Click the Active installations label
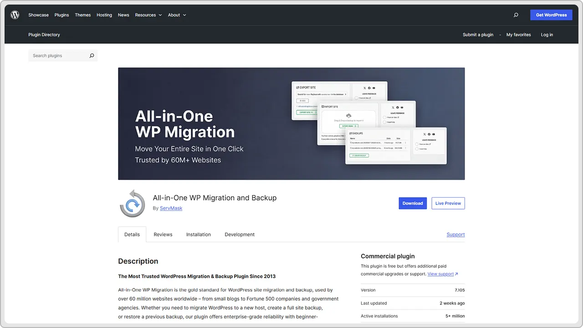This screenshot has width=583, height=328. pos(379,316)
